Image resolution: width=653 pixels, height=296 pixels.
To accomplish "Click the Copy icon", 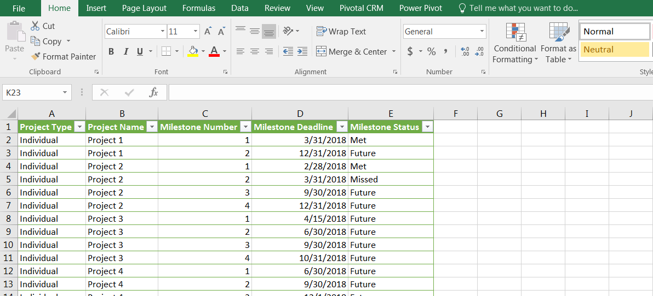I will click(35, 41).
